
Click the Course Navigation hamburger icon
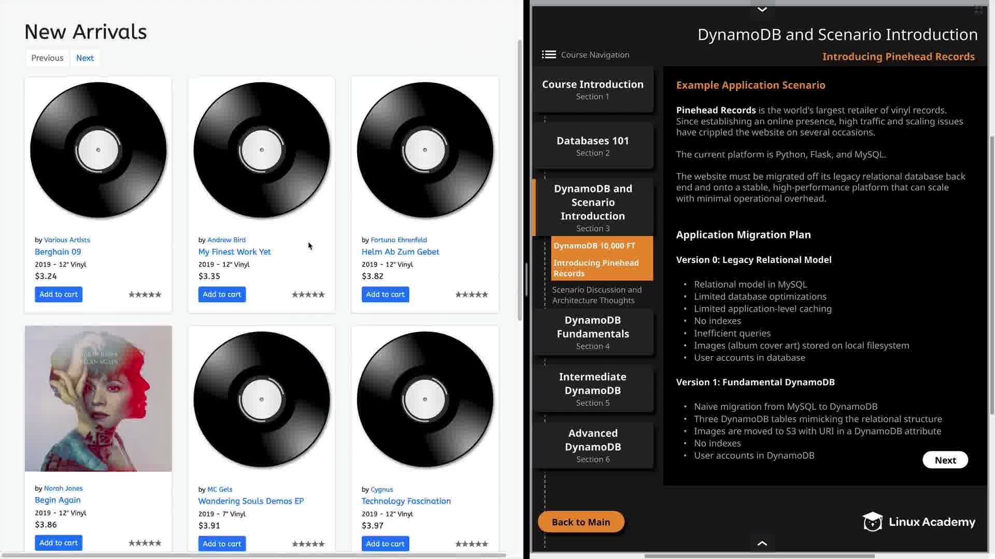[549, 54]
